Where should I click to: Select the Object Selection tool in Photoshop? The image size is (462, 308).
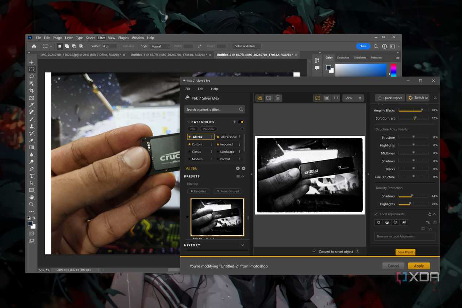coord(32,84)
